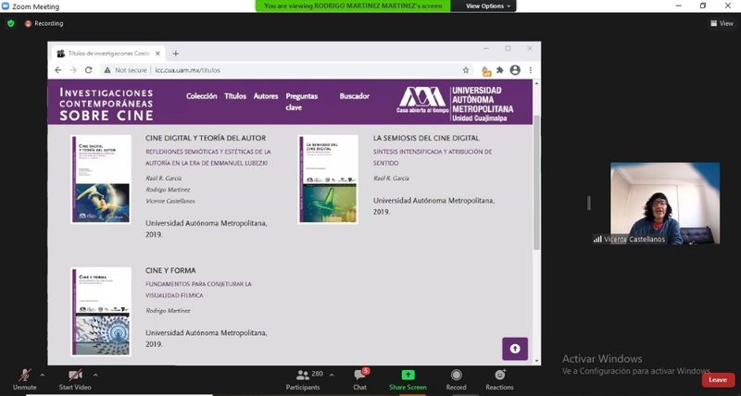The height and width of the screenshot is (396, 741).
Task: Click the webpage vertical scrollbar
Action: point(536,181)
